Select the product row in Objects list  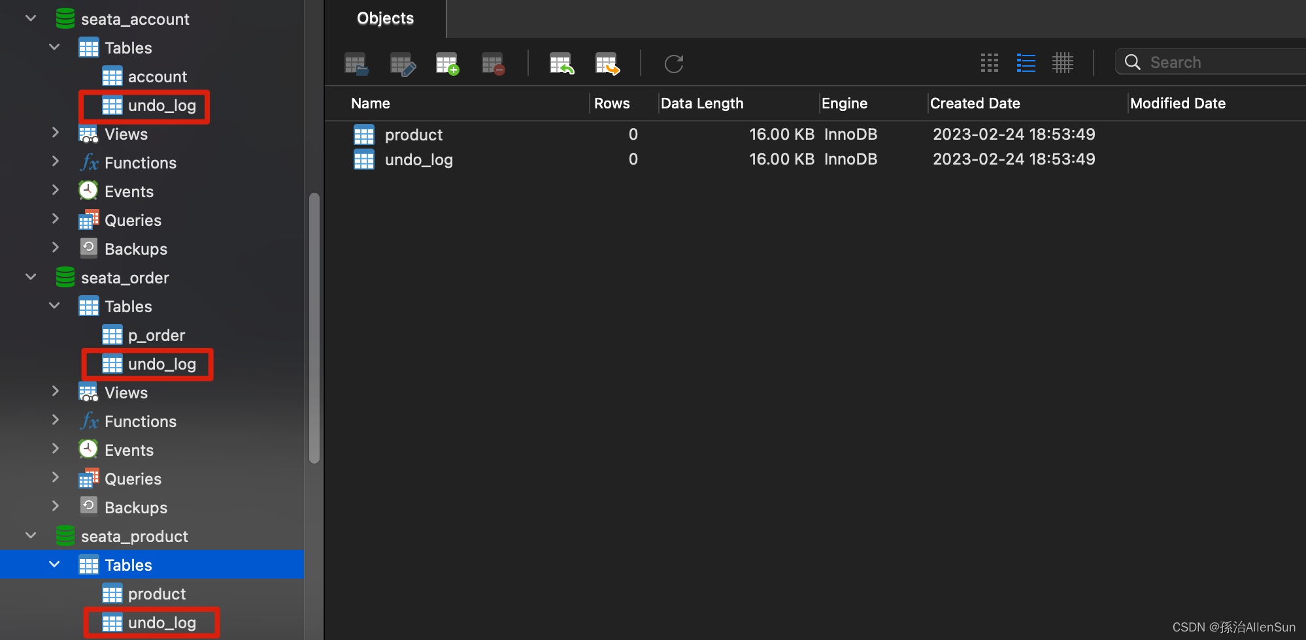[815, 135]
